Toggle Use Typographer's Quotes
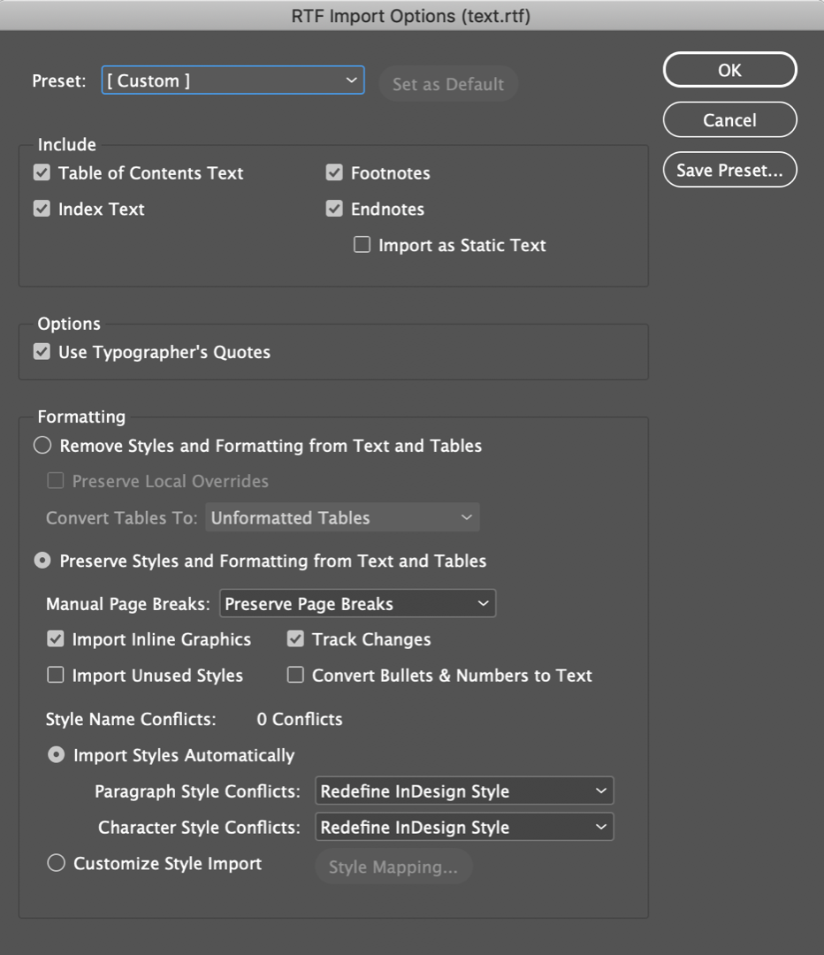Image resolution: width=824 pixels, height=955 pixels. point(42,352)
